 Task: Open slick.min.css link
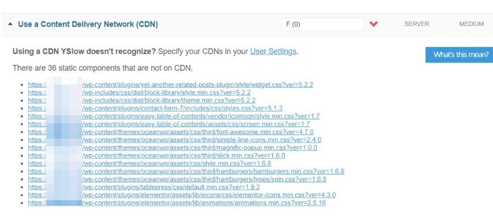point(156,155)
